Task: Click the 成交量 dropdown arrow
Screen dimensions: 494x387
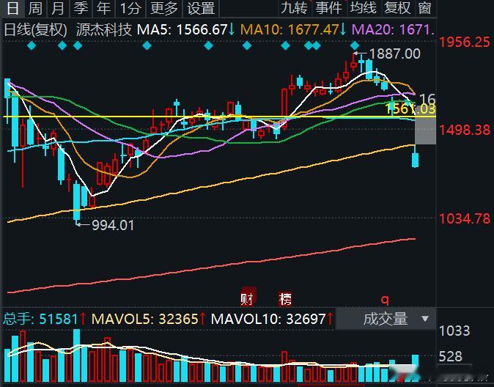Action: click(425, 319)
